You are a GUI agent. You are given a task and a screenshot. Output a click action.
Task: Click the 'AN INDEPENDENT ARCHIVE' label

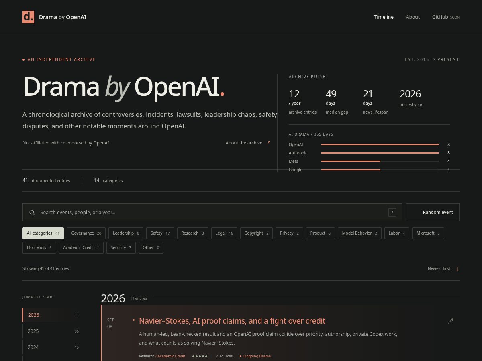[61, 59]
